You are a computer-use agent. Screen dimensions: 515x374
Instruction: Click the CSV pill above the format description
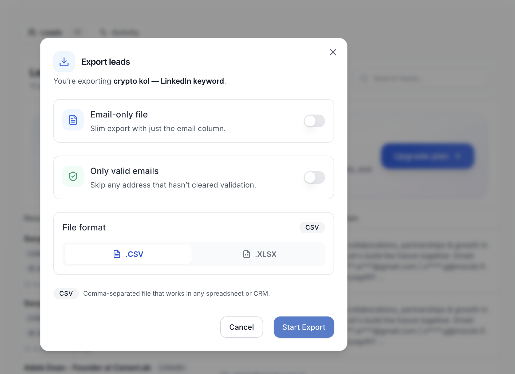(x=66, y=293)
